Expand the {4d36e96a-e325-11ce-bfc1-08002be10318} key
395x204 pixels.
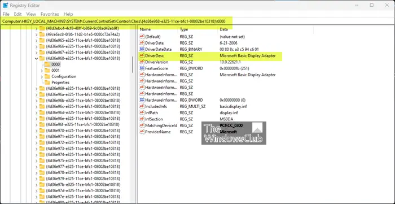tap(36, 94)
